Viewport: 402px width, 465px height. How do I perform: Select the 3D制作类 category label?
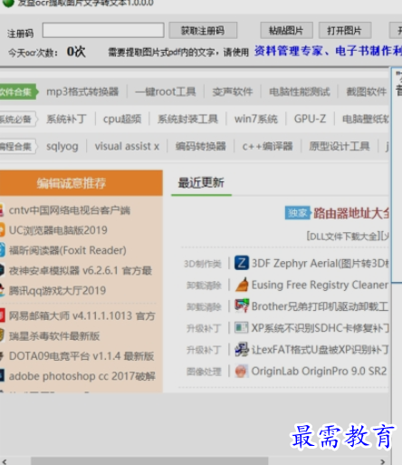[x=203, y=264]
